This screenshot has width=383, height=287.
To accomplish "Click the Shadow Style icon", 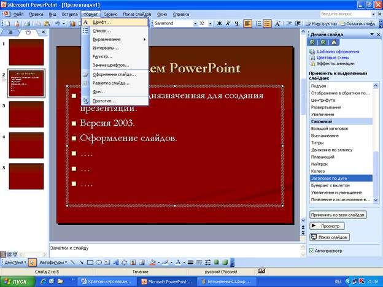I will [x=216, y=262].
